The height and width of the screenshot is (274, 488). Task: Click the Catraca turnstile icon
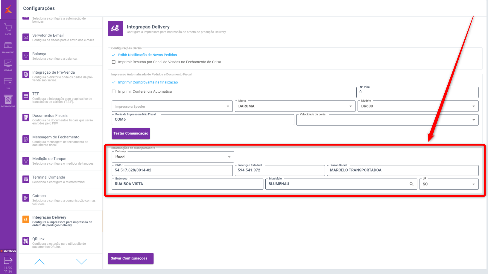pyautogui.click(x=26, y=198)
